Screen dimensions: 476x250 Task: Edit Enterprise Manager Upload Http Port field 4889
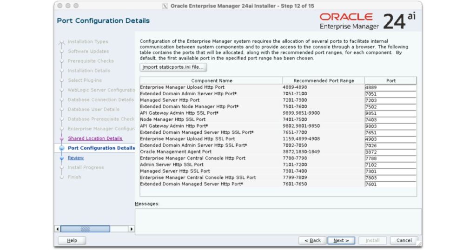[390, 87]
